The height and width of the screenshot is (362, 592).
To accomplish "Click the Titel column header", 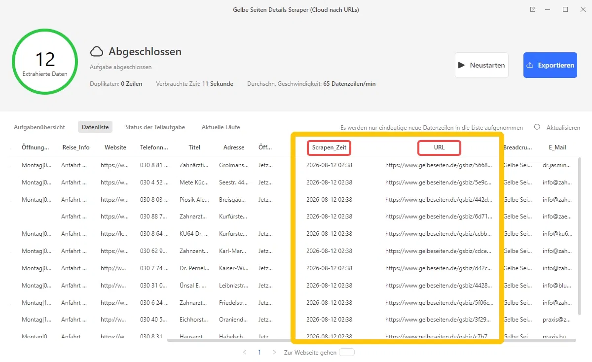I will pos(194,147).
